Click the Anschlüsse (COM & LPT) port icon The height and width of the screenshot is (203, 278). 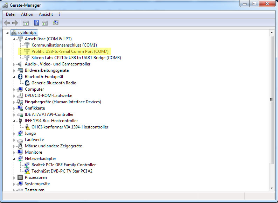click(20, 38)
